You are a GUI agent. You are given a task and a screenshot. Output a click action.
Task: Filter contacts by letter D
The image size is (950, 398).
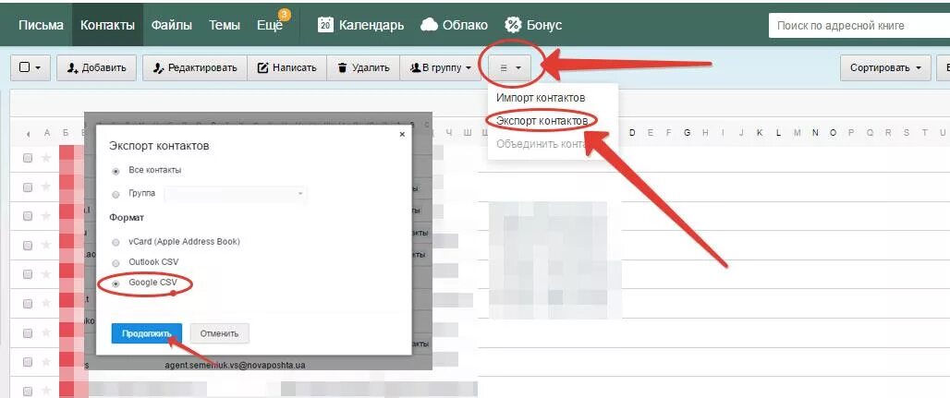pyautogui.click(x=632, y=133)
